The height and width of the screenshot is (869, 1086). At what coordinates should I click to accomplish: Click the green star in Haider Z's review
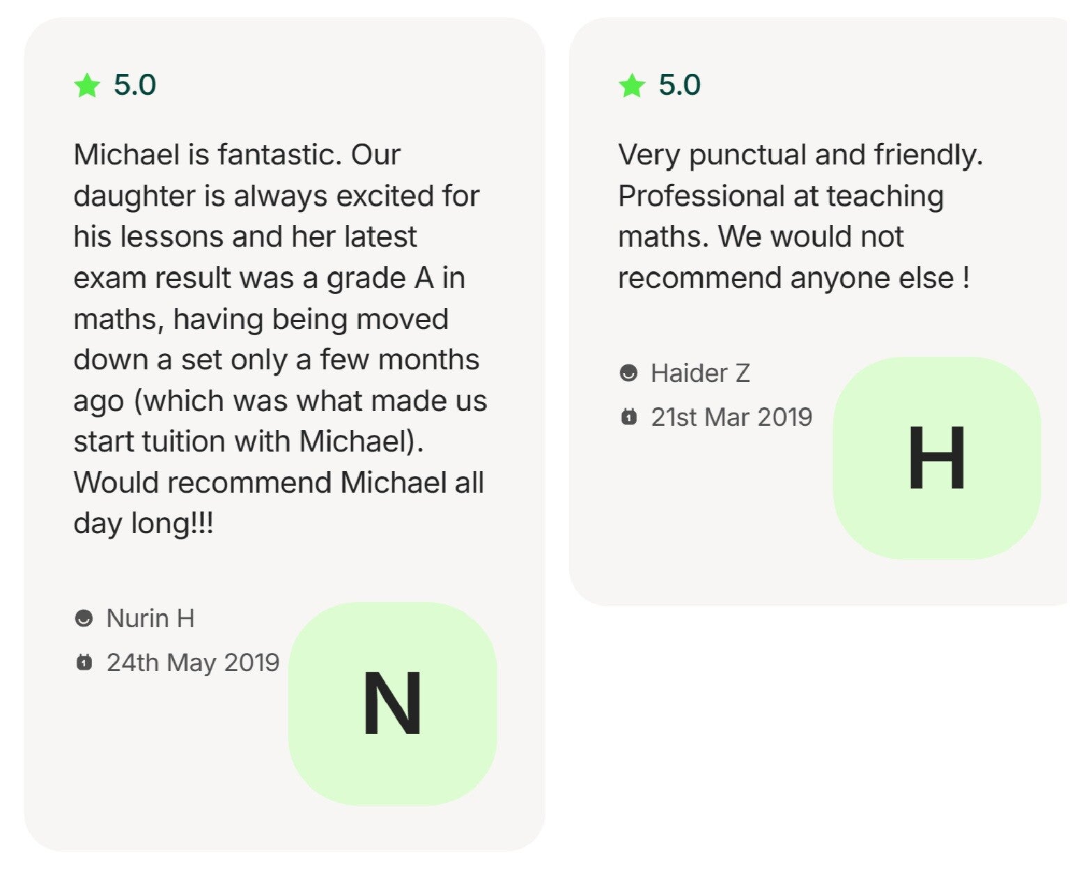(632, 86)
